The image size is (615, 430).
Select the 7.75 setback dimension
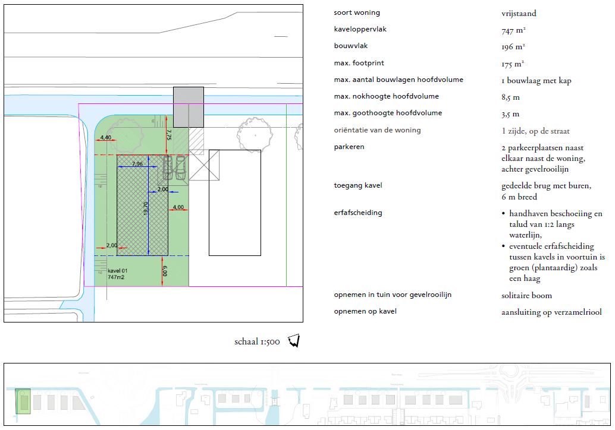169,135
